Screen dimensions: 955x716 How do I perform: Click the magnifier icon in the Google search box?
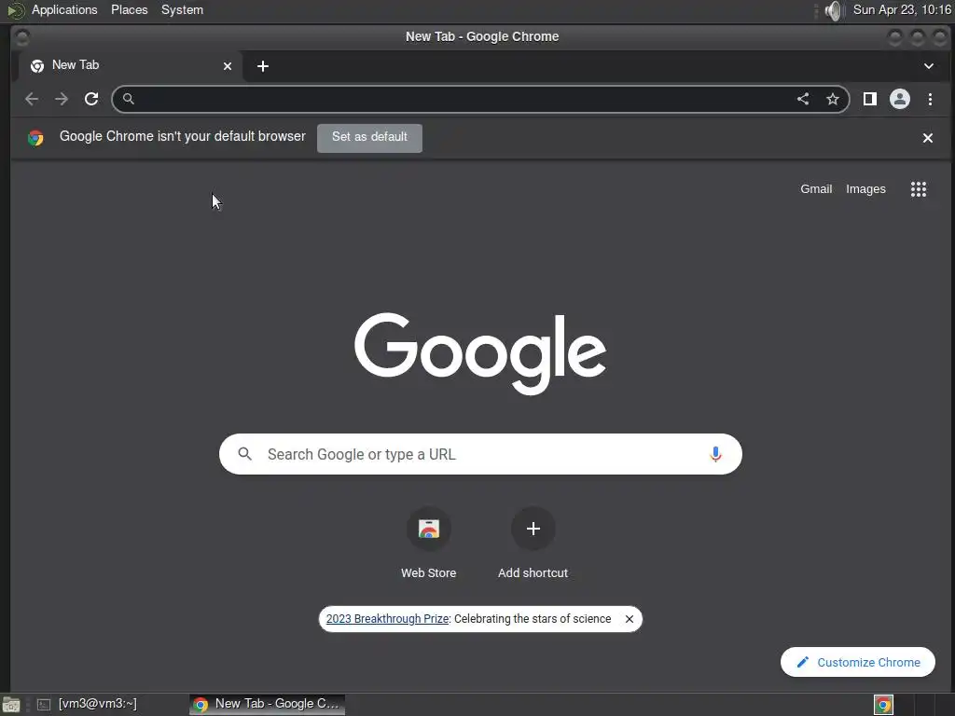(x=245, y=454)
